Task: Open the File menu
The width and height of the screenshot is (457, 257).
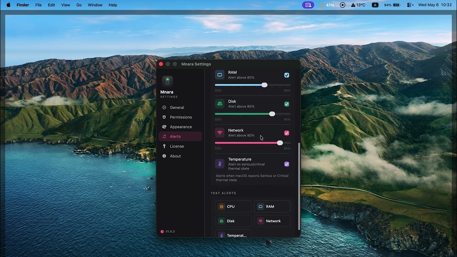Action: [x=39, y=5]
